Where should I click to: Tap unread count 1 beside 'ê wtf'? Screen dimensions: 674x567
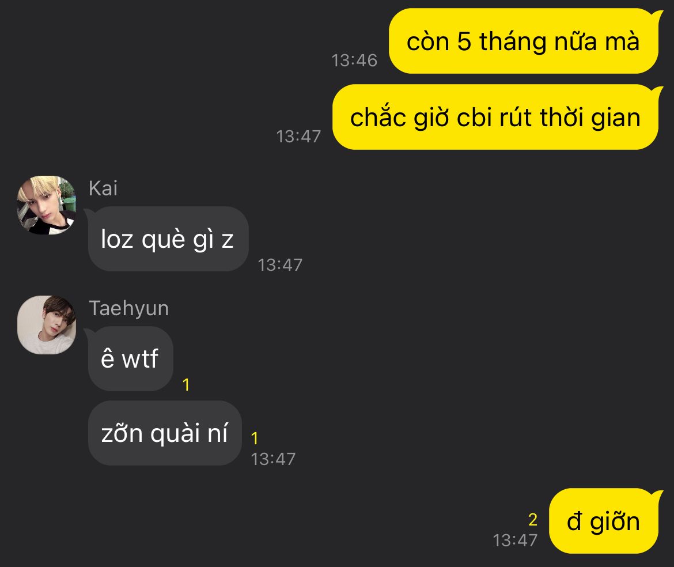pyautogui.click(x=186, y=385)
